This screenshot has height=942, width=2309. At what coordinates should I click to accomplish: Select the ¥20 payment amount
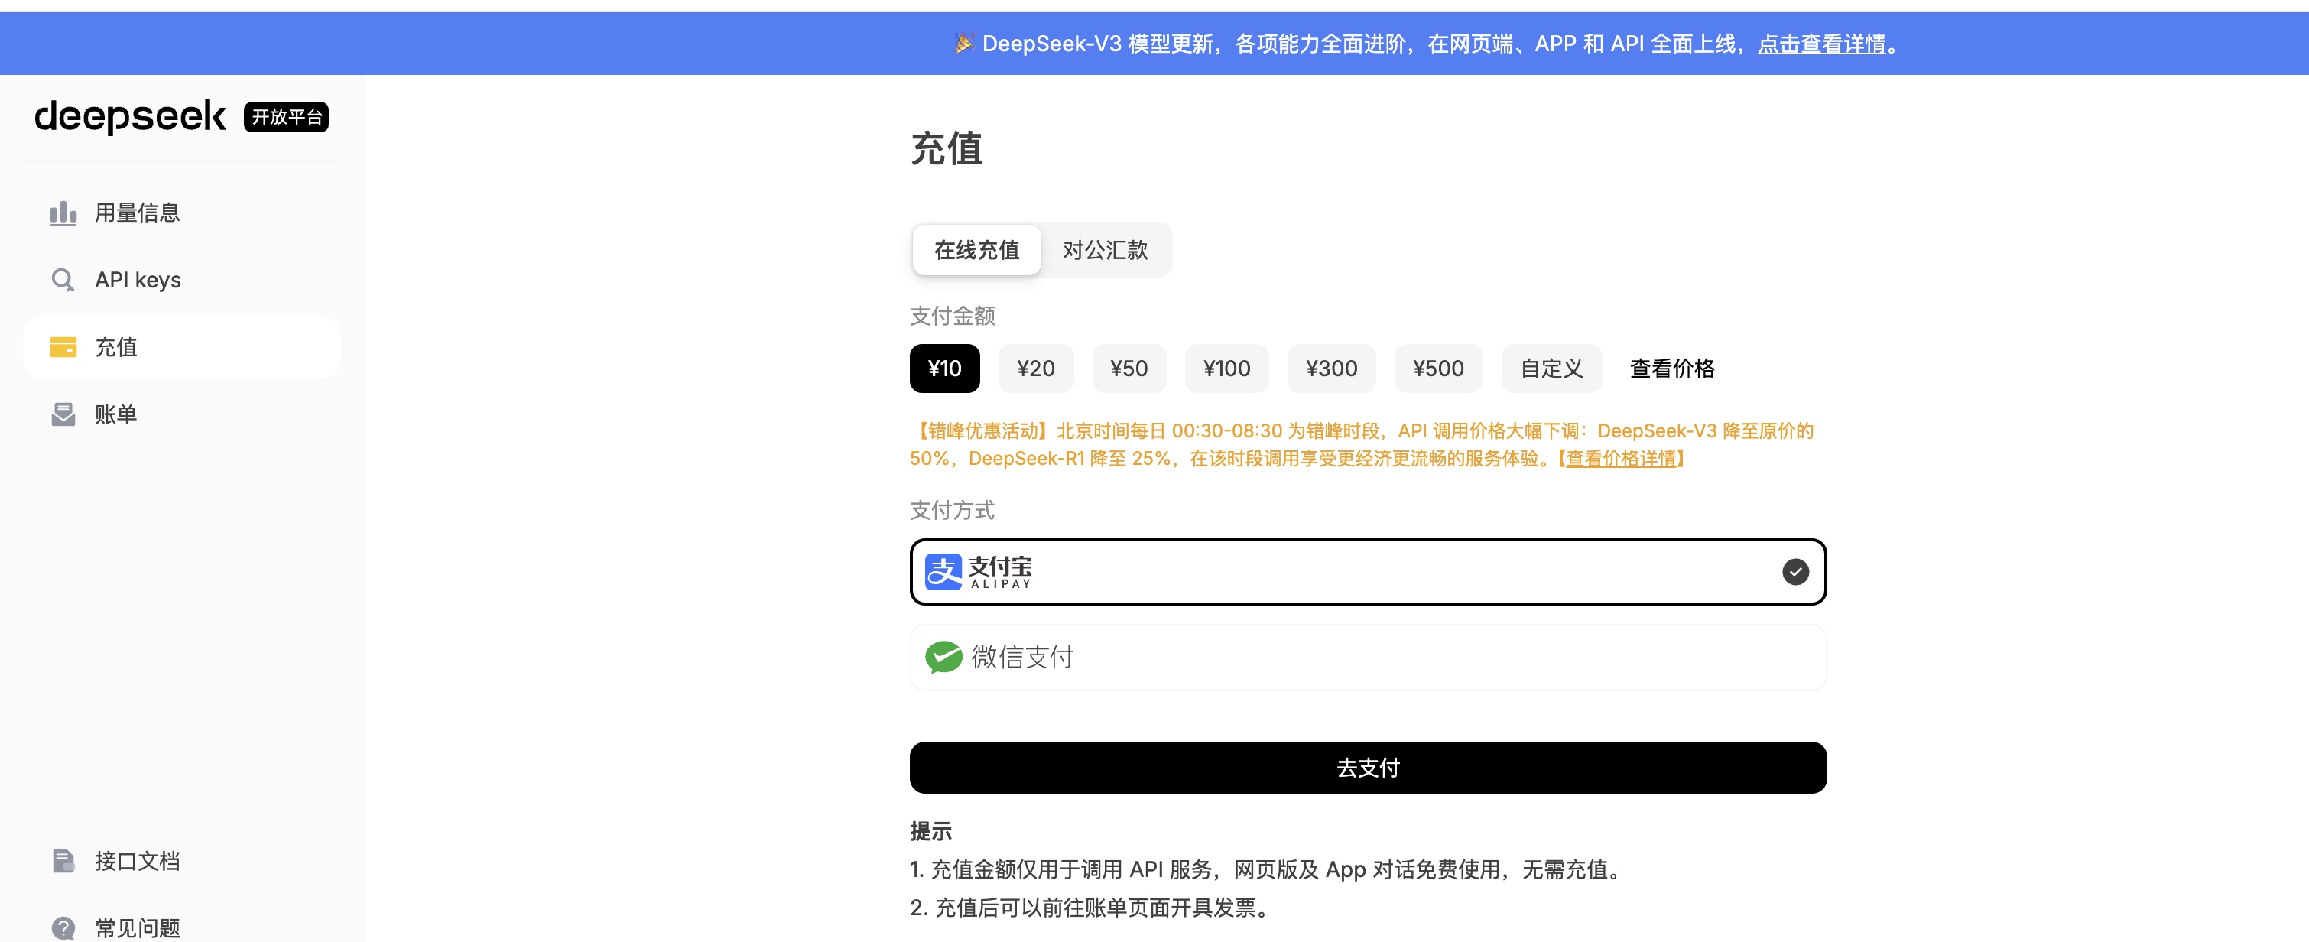[1035, 369]
